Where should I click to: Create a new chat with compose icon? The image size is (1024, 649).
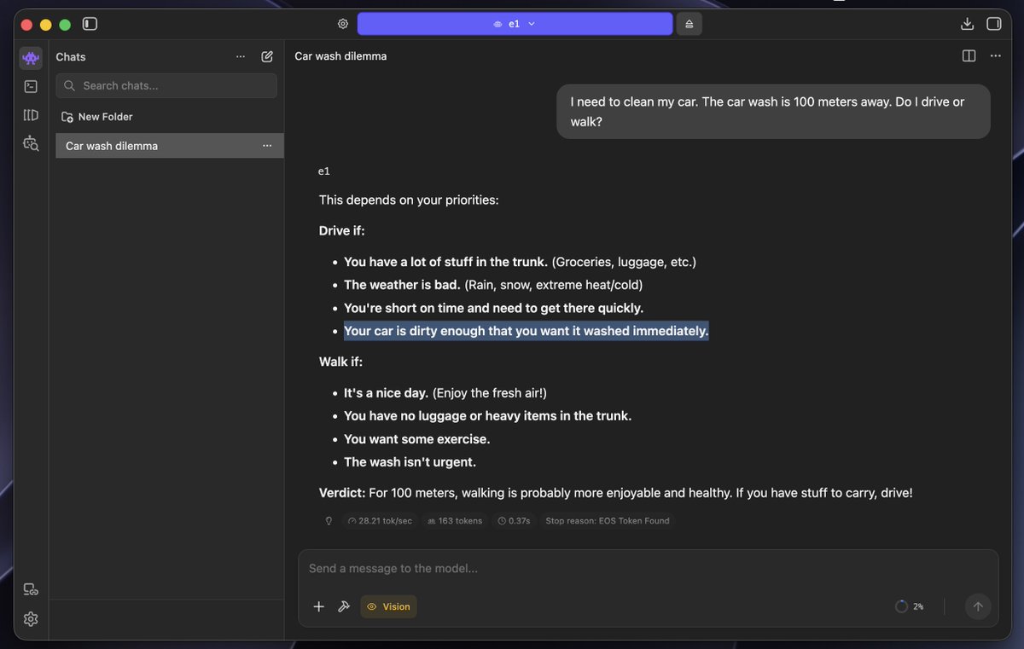(x=267, y=56)
